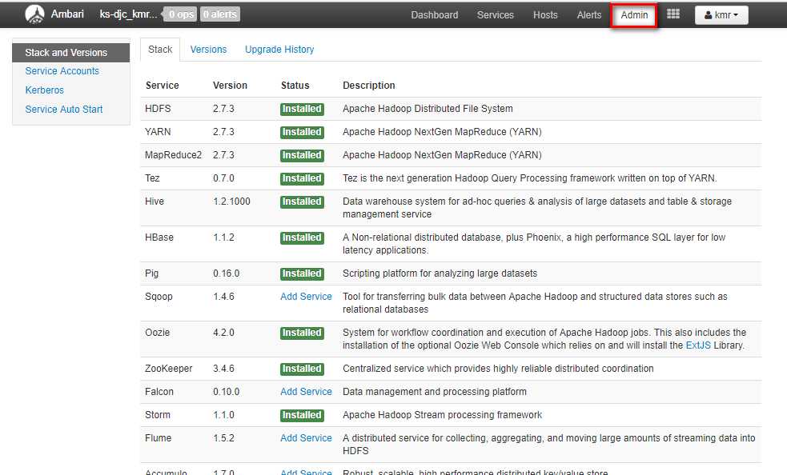Click the Ambari logo icon
The height and width of the screenshot is (475, 787).
click(x=34, y=14)
